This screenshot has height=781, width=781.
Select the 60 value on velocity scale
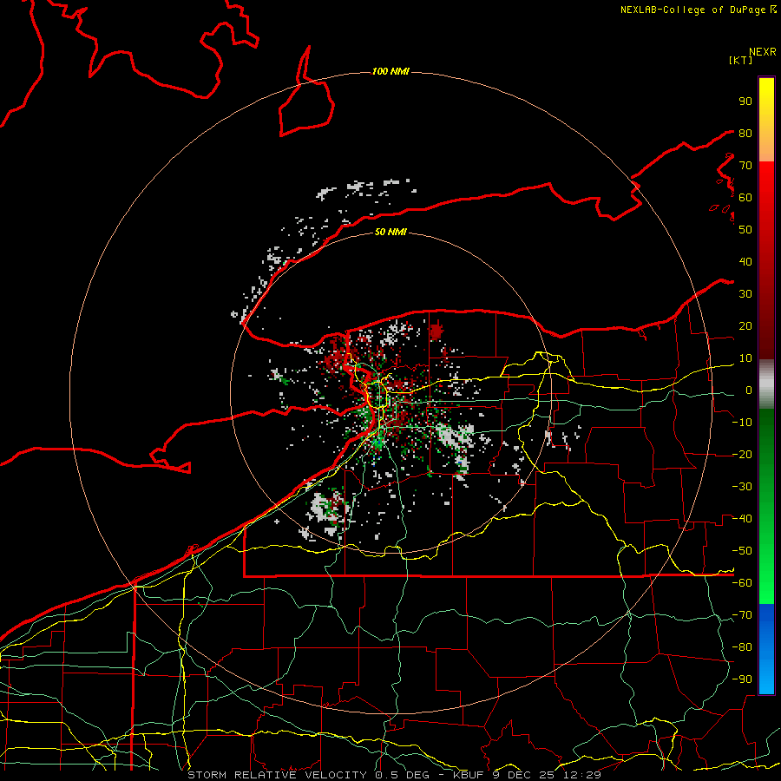point(745,198)
